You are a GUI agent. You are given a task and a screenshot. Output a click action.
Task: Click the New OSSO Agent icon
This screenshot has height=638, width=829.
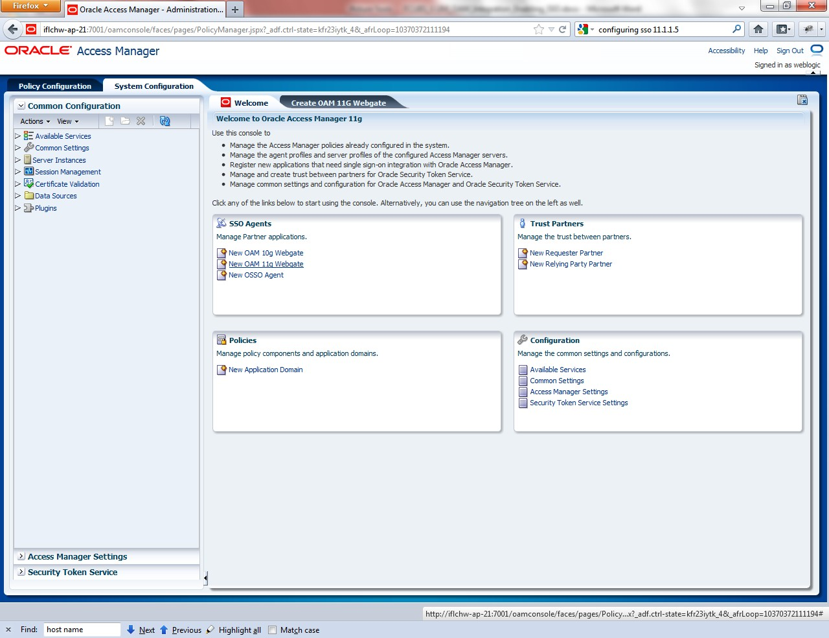pos(221,275)
